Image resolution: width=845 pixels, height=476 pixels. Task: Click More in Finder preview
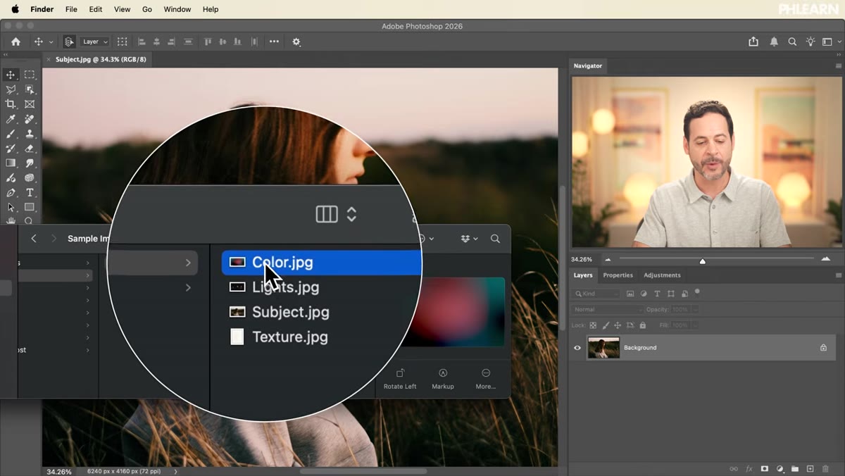486,379
